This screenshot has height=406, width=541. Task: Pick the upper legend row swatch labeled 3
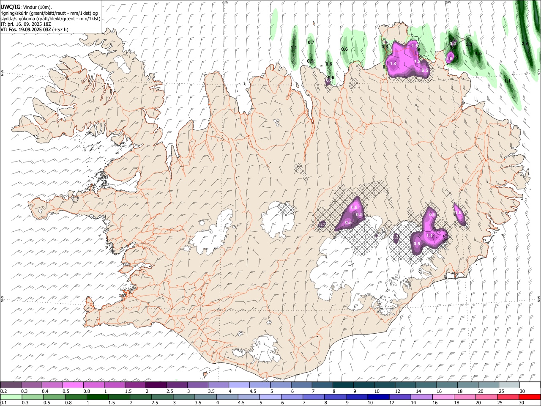198,385
